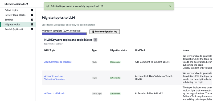The width and height of the screenshot is (213, 101).
Task: Click the NLU Topic column header
Action: tap(50, 50)
